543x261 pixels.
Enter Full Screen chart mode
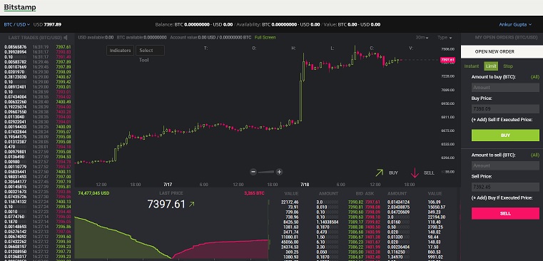pyautogui.click(x=265, y=37)
